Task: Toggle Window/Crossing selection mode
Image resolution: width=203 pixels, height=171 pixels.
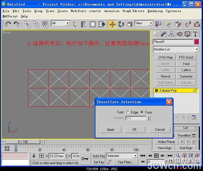Action: point(101,24)
